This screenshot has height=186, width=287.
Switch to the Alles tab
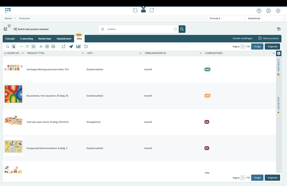click(79, 39)
